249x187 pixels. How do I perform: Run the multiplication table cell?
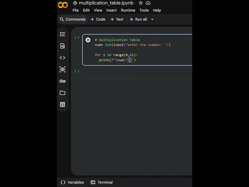(88, 40)
